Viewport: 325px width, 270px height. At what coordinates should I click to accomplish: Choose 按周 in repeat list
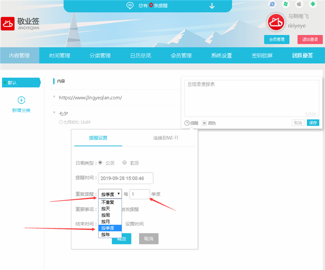(x=110, y=215)
